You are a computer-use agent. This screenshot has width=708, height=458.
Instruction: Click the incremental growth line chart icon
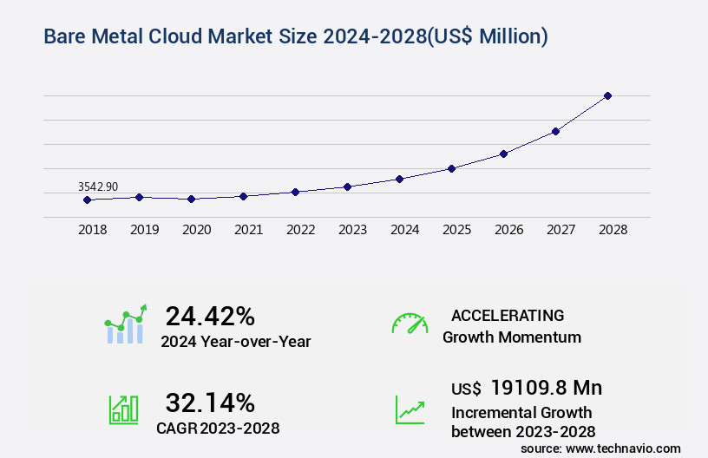pyautogui.click(x=410, y=409)
